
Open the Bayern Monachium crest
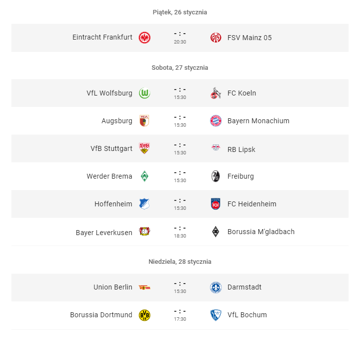[215, 121]
